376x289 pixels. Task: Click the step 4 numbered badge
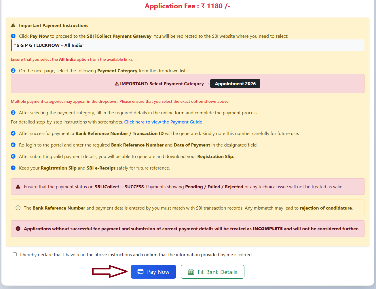[x=13, y=133]
